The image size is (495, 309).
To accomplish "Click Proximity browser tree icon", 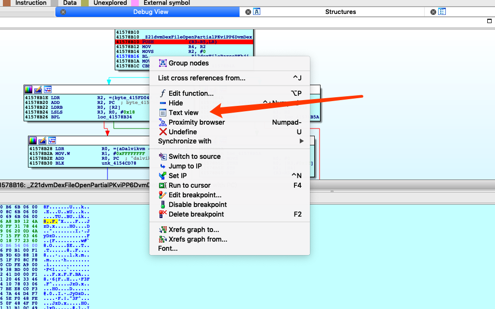I will [162, 122].
